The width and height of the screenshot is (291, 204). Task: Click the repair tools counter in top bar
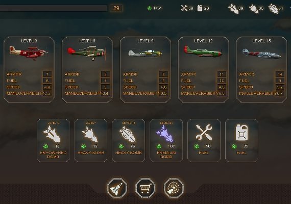[187, 8]
